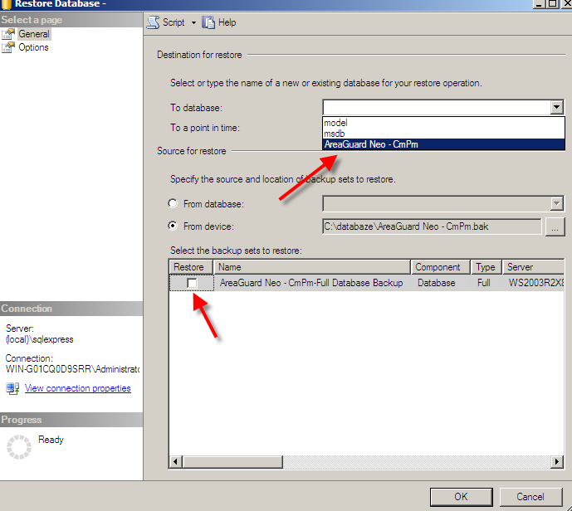Collapse the To database dropdown arrow
Screen dimensions: 572x511
(x=556, y=108)
